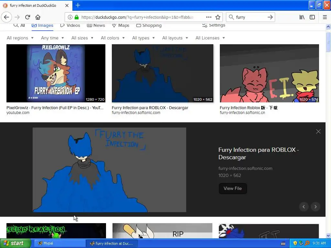Switch to the All results tab
331x248 pixels.
click(19, 25)
